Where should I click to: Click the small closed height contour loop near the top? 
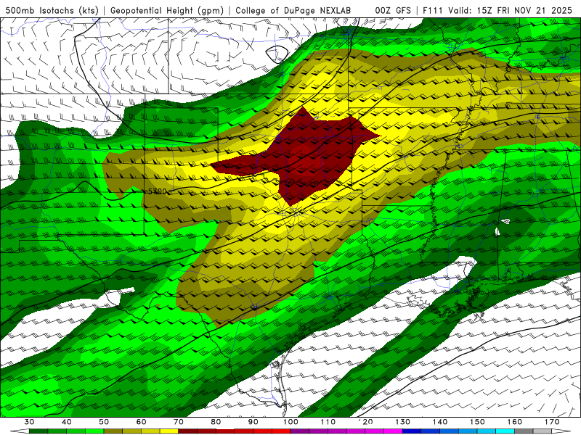click(277, 54)
